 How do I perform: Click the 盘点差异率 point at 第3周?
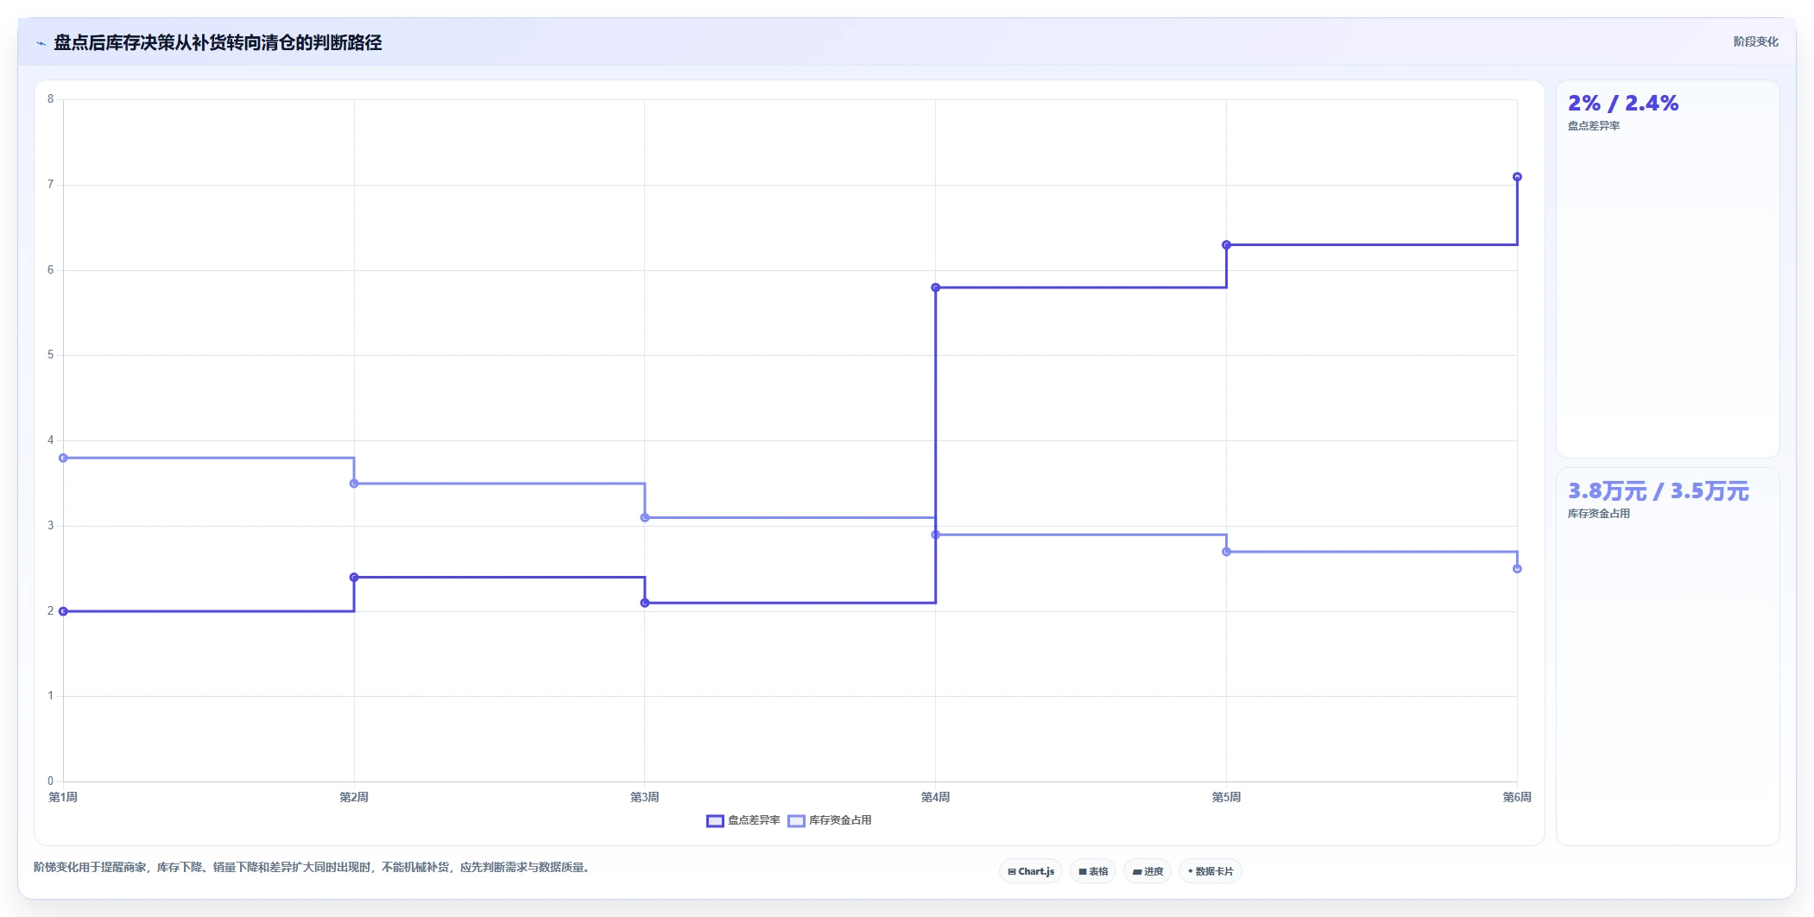[x=645, y=603]
